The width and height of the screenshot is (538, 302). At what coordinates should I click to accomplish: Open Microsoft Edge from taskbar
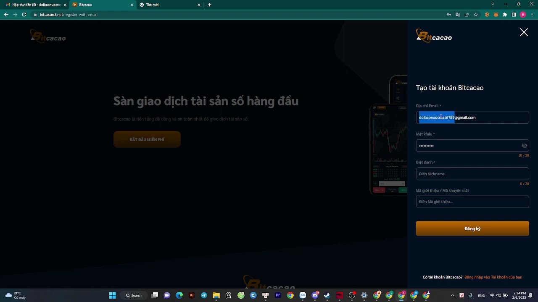point(179,295)
